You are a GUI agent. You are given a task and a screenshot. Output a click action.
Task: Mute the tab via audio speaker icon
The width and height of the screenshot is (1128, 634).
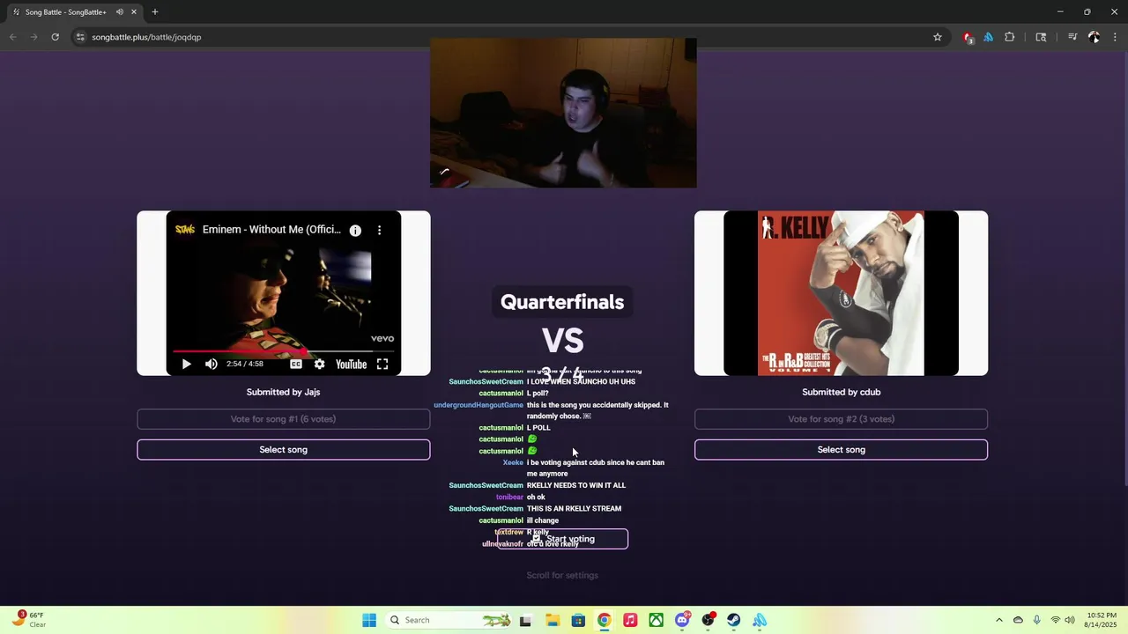coord(119,12)
